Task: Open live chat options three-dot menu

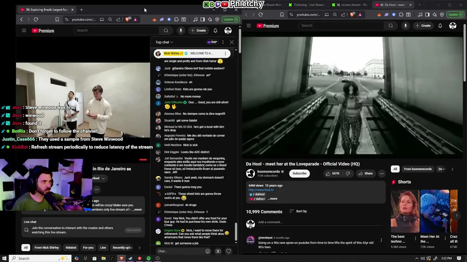Action: tap(223, 42)
